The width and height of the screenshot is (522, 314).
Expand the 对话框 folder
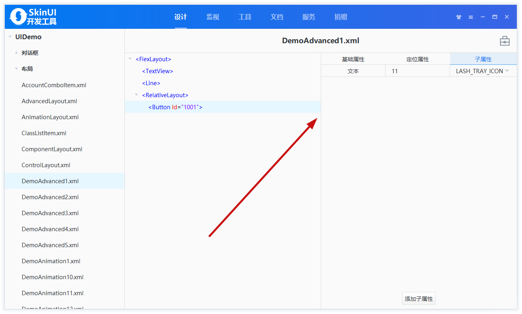[16, 53]
